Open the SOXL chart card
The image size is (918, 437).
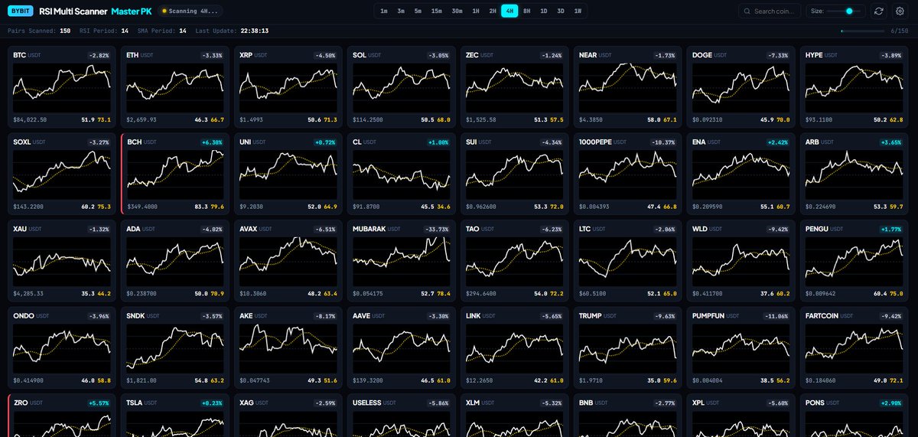point(62,174)
